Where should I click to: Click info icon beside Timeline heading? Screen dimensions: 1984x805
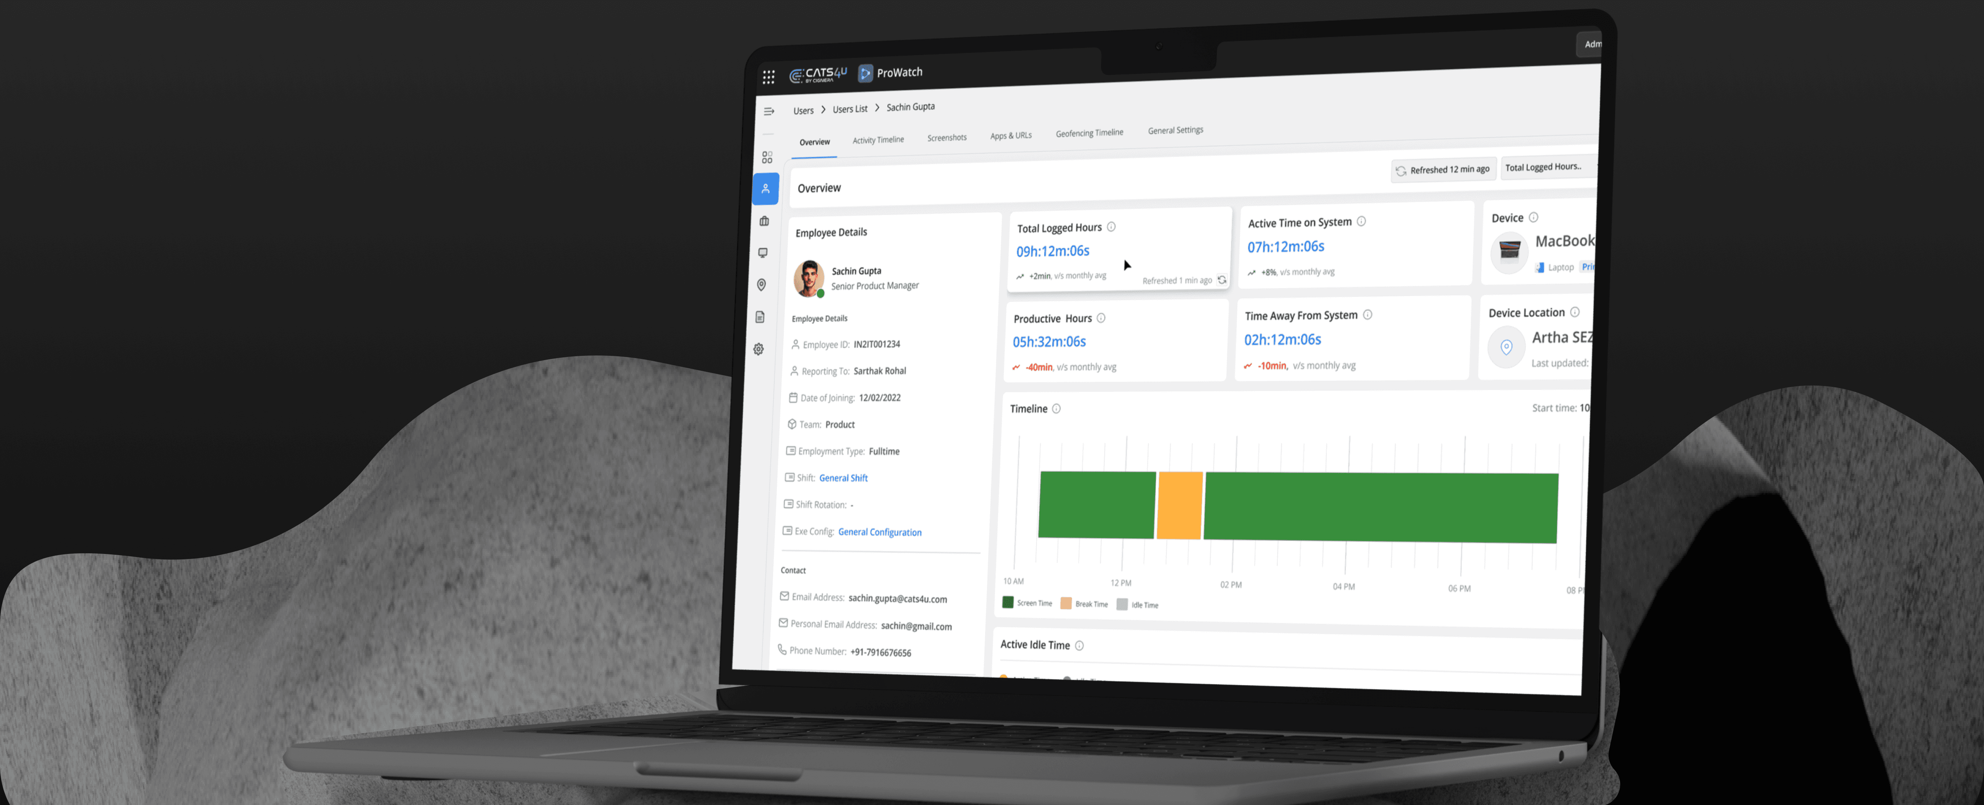click(1056, 409)
